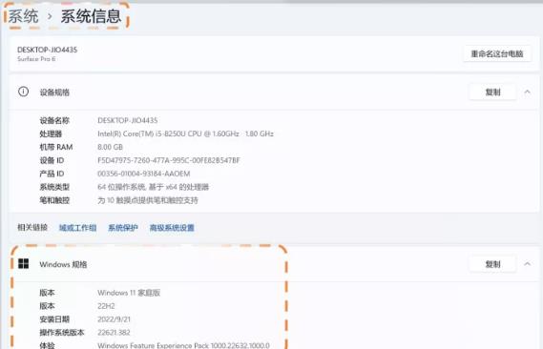Image resolution: width=543 pixels, height=349 pixels.
Task: Click the 操作系统版本 row label
Action: tap(62, 333)
